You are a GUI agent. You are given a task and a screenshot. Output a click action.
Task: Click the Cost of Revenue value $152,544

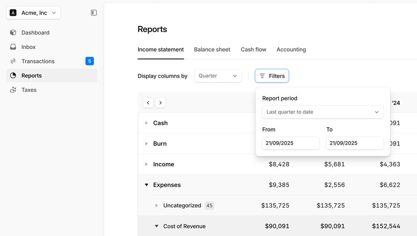[x=386, y=226]
